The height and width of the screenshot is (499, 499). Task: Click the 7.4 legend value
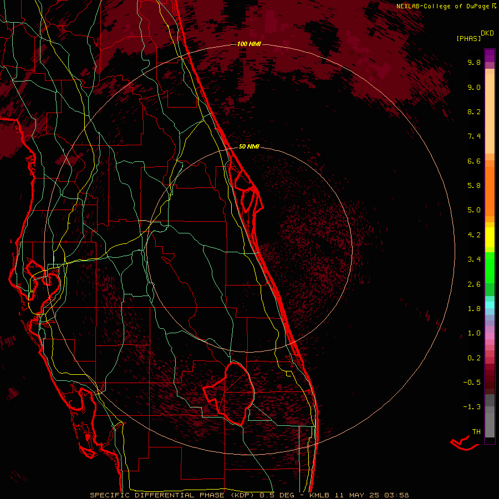point(474,136)
